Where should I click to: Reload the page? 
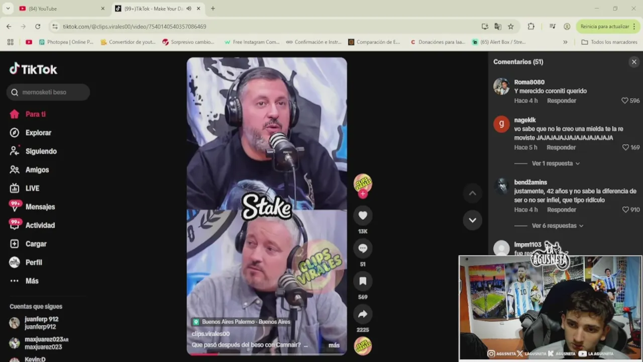(38, 26)
